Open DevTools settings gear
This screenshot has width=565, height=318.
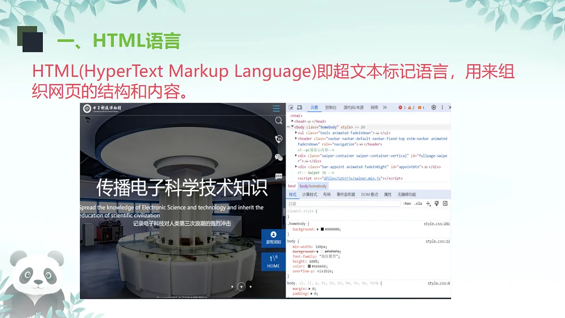tap(434, 107)
